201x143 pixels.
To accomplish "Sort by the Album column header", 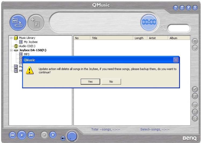I will [x=179, y=38].
